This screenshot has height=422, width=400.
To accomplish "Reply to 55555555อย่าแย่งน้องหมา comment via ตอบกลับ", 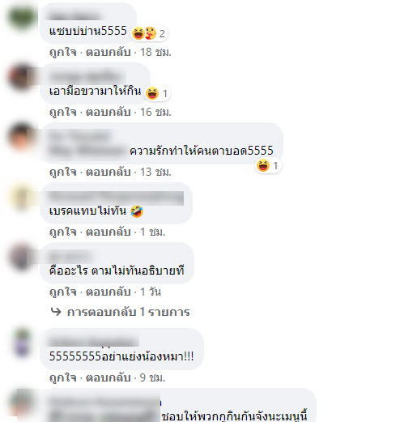I will 109,377.
